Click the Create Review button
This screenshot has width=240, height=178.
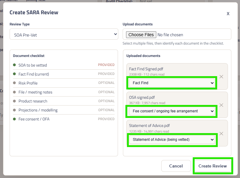click(213, 166)
